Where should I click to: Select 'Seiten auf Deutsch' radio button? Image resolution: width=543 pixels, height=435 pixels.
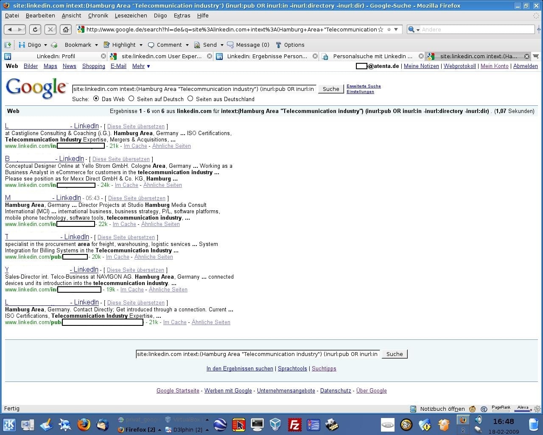click(x=131, y=99)
